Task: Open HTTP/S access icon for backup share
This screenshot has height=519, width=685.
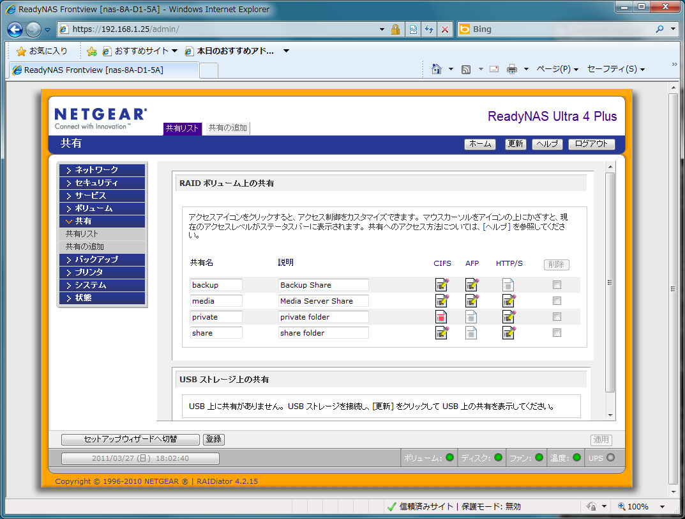Action: [508, 285]
